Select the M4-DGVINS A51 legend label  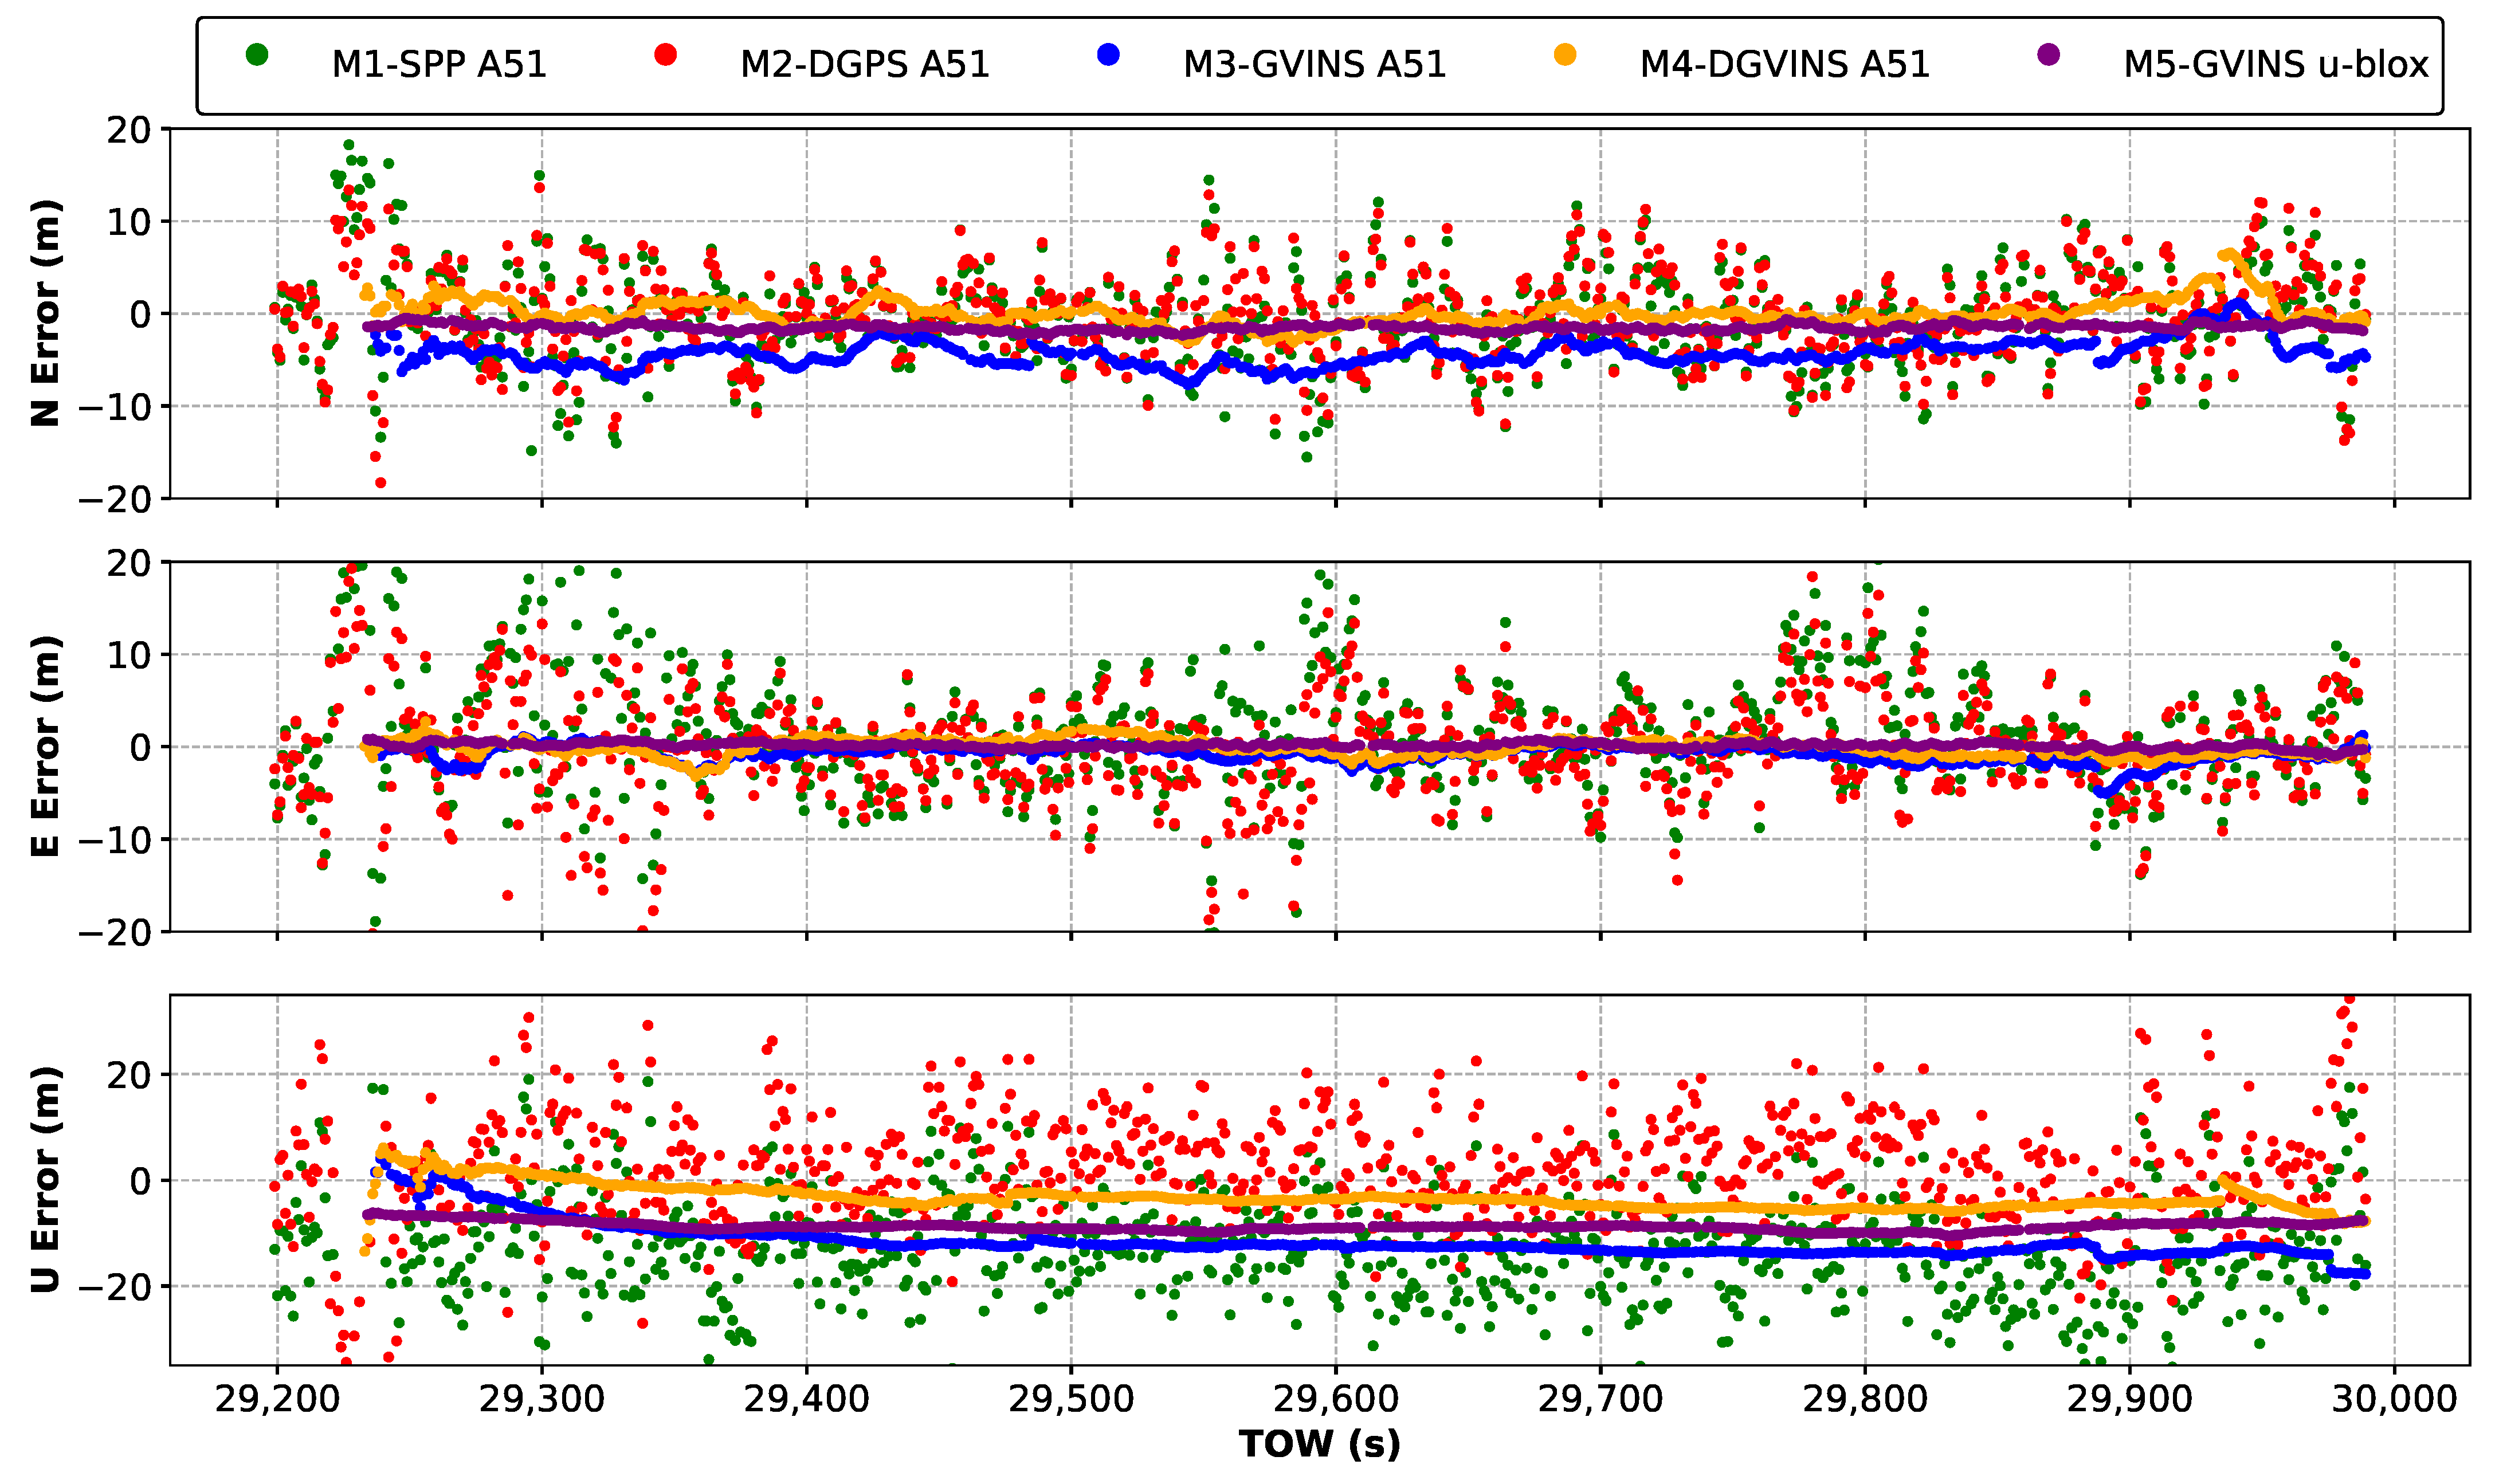point(1784,65)
